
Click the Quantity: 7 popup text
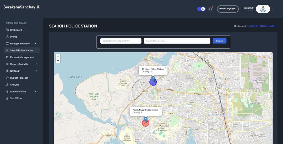(x=137, y=112)
